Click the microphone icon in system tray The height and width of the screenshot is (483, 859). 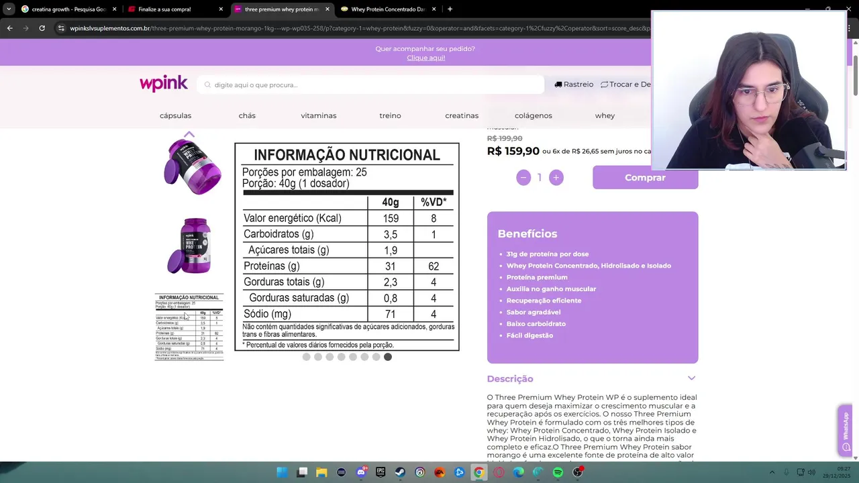click(x=787, y=472)
